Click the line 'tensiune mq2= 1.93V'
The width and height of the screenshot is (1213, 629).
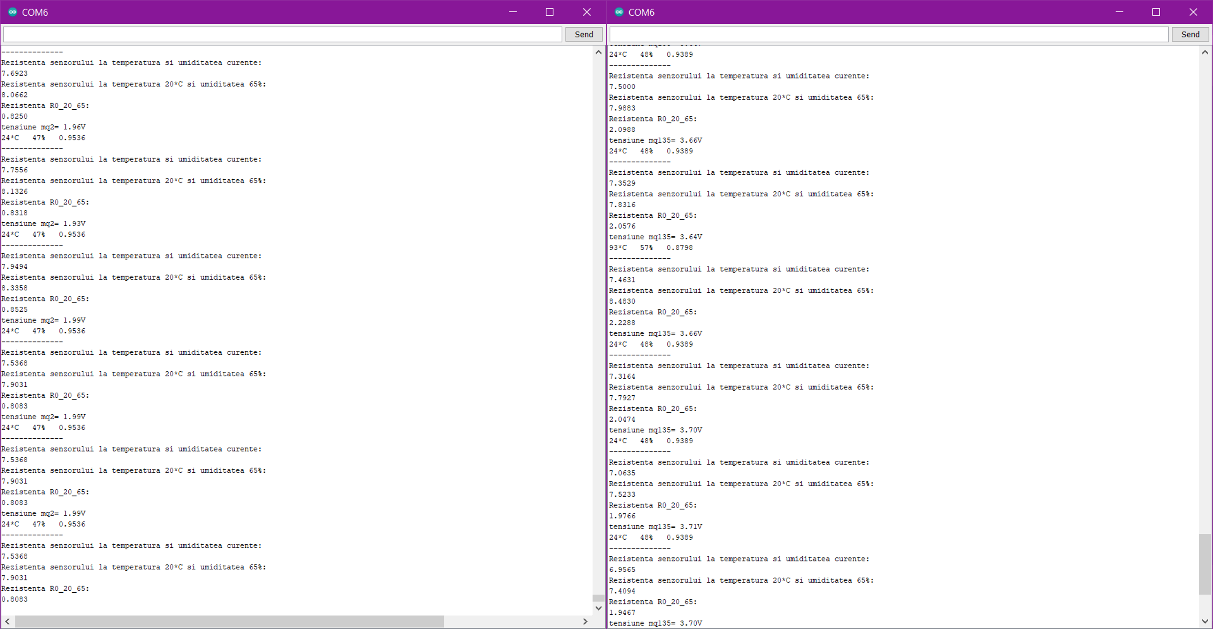pyautogui.click(x=43, y=223)
